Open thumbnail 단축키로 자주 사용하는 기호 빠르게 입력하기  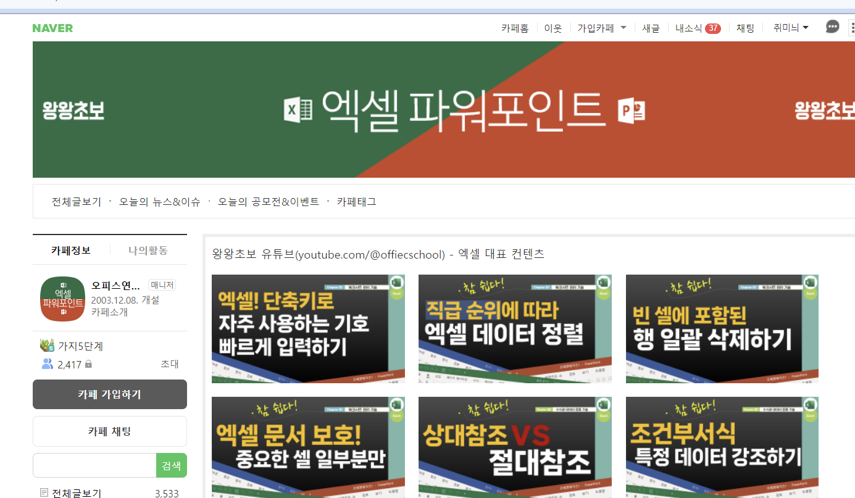pyautogui.click(x=309, y=329)
